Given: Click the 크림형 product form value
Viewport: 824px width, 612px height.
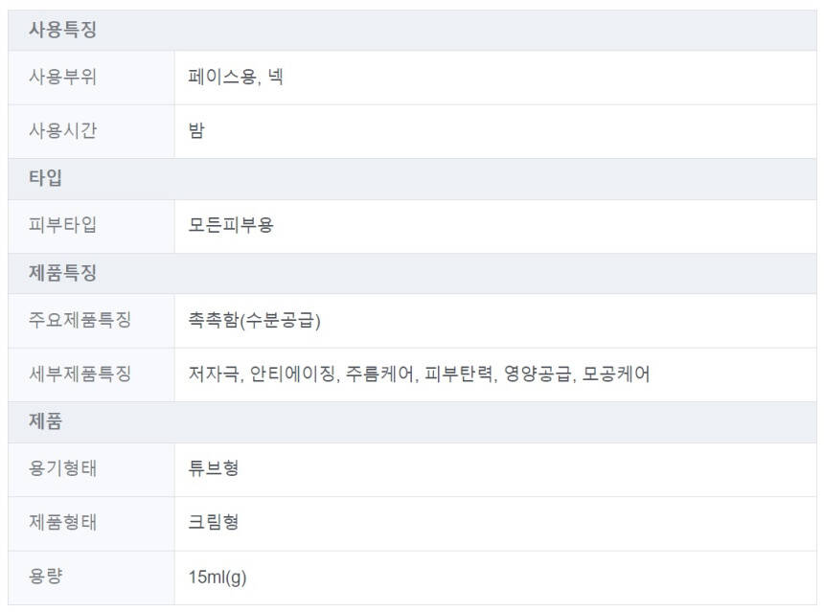Looking at the screenshot, I should pyautogui.click(x=214, y=523).
